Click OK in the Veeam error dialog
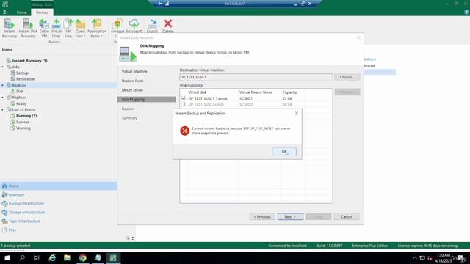The image size is (470, 264). tap(284, 152)
